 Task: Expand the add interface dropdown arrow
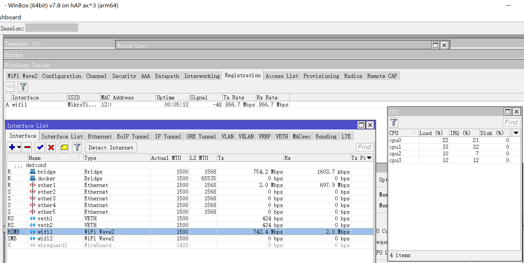pyautogui.click(x=19, y=147)
